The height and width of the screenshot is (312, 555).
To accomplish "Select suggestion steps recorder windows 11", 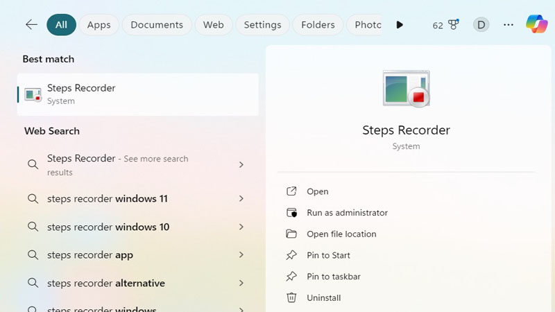I will [x=137, y=198].
